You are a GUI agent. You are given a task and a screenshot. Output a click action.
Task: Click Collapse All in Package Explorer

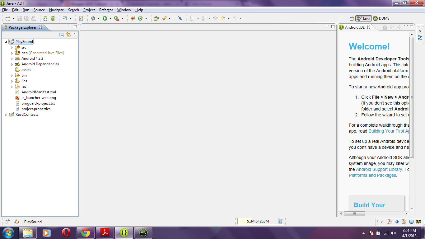[x=62, y=35]
